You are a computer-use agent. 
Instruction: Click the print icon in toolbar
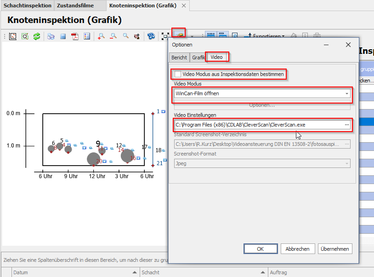[x=51, y=36]
